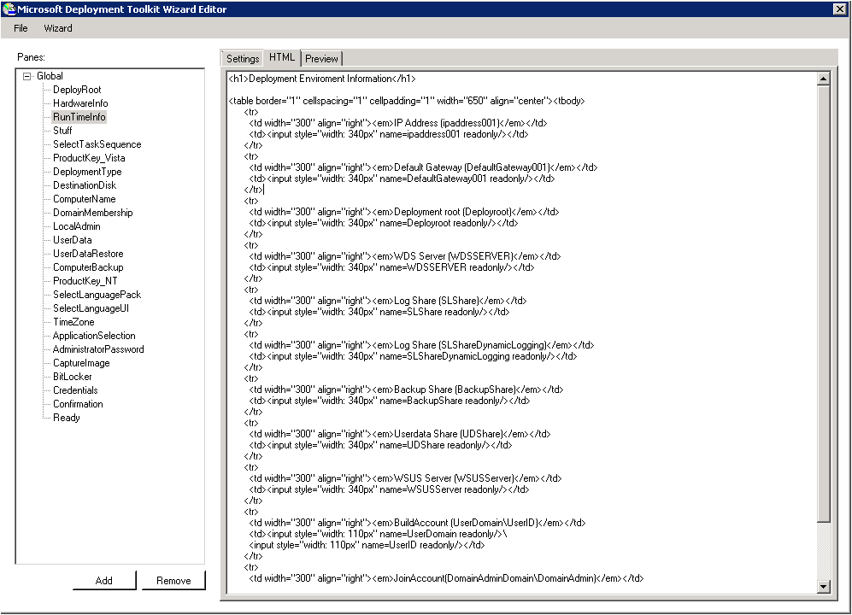This screenshot has height=615, width=852.
Task: Select the SelectTaskSequence tree item
Action: (x=97, y=144)
